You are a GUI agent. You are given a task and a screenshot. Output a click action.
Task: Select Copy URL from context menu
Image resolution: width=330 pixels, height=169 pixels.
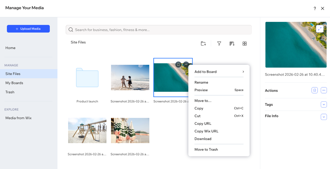click(x=203, y=124)
